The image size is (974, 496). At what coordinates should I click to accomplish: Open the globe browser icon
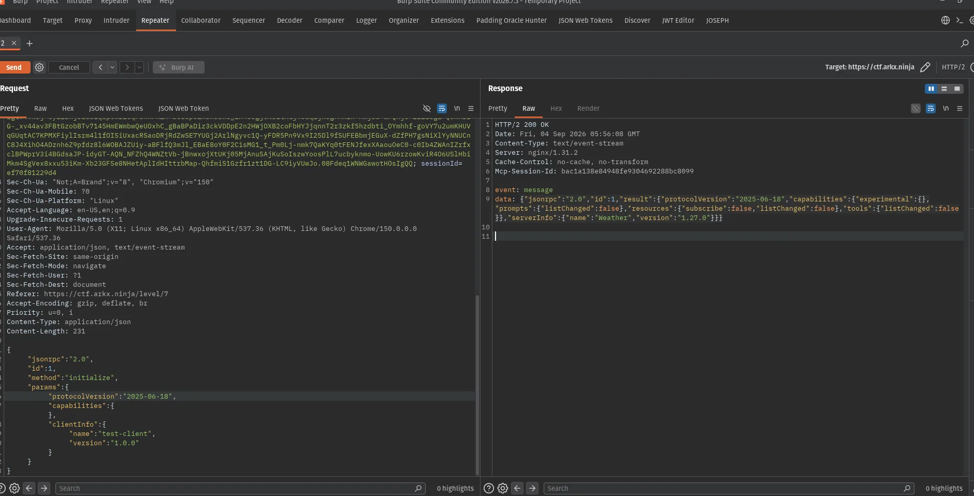click(x=946, y=20)
